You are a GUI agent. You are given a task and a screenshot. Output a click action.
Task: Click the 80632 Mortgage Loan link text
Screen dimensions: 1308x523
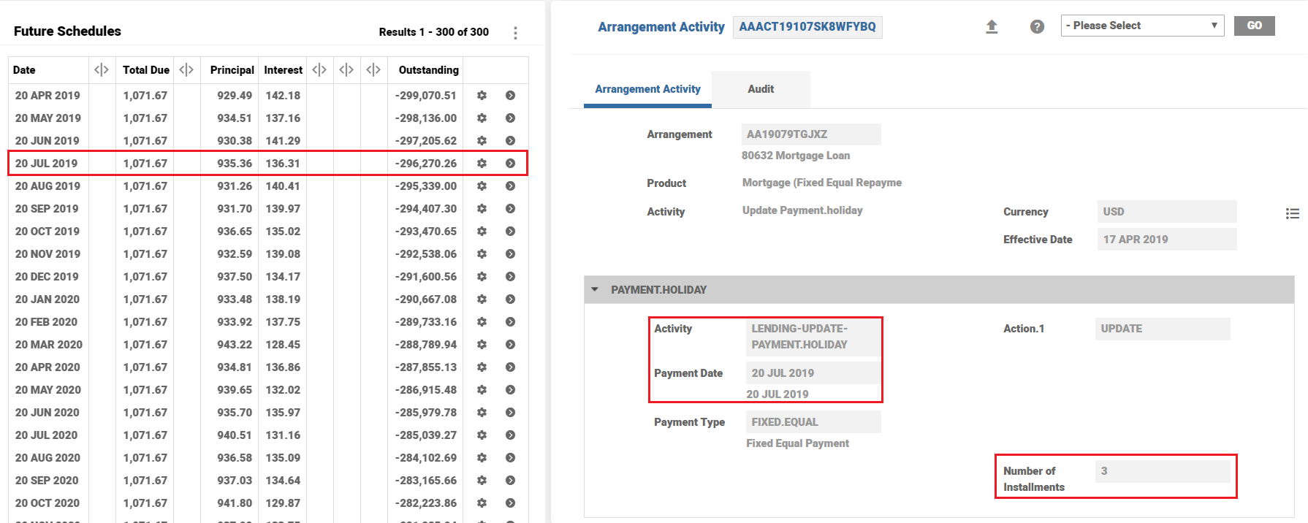(795, 156)
